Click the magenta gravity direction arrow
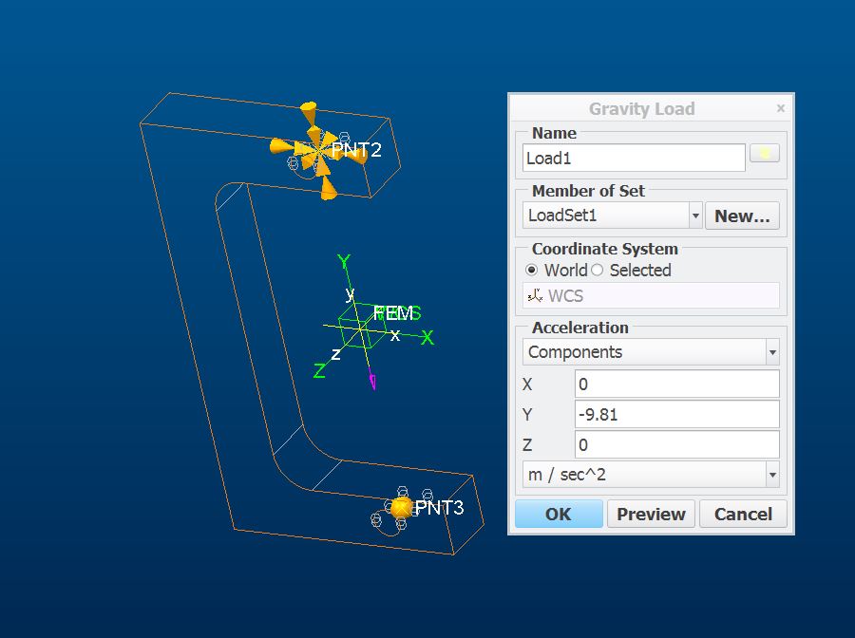The width and height of the screenshot is (855, 638). 373,380
